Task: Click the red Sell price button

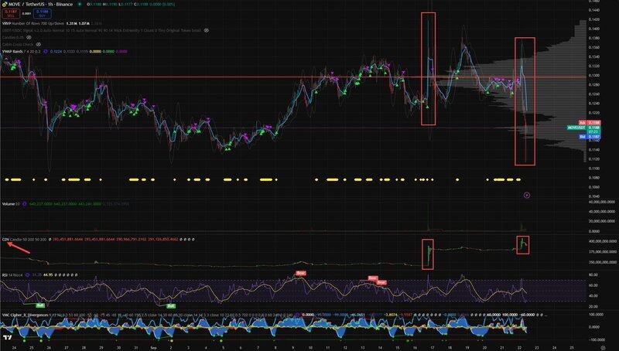Action: [10, 13]
